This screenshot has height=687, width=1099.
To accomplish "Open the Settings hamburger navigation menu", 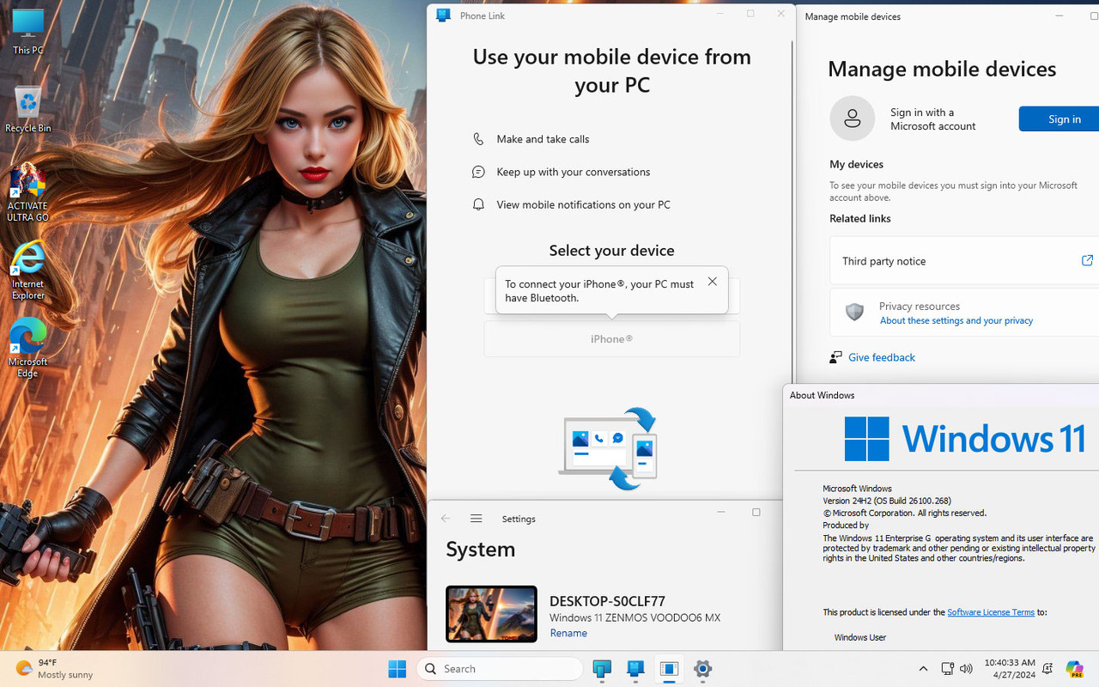I will pyautogui.click(x=476, y=519).
